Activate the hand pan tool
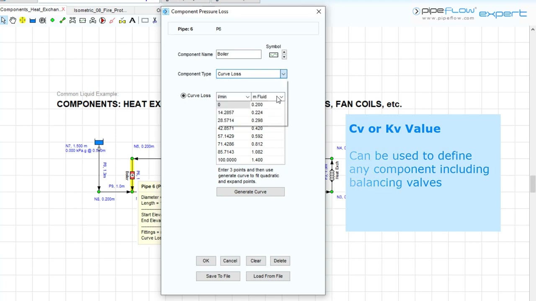536x301 pixels. 13,20
